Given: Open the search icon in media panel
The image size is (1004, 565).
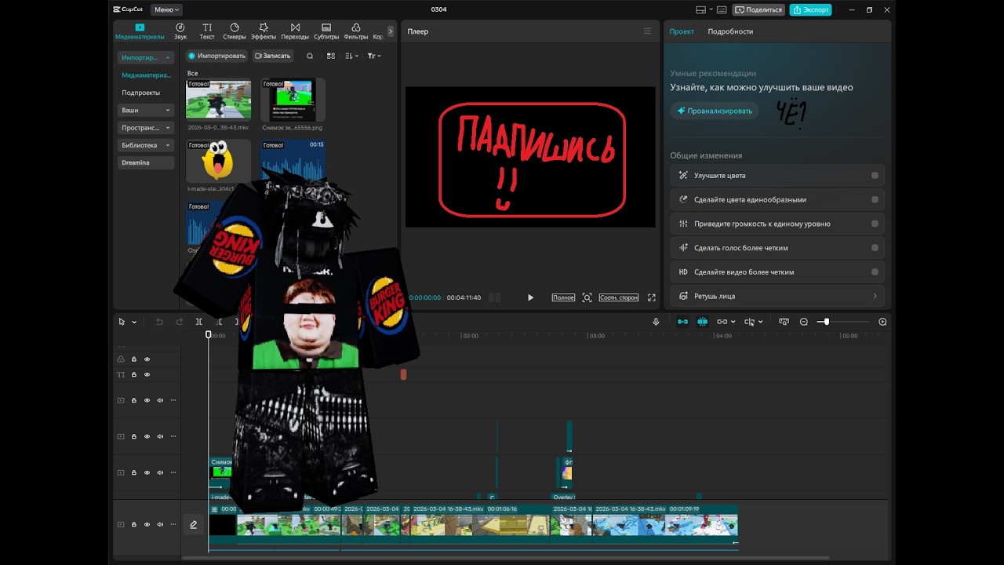Looking at the screenshot, I should (310, 56).
